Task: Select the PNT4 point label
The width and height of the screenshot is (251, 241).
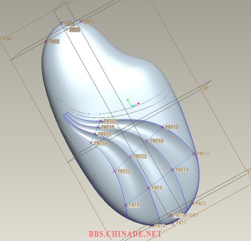Action: point(160,226)
